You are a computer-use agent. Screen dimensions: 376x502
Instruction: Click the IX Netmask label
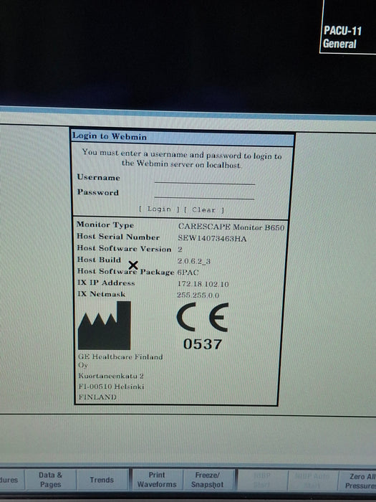102,294
